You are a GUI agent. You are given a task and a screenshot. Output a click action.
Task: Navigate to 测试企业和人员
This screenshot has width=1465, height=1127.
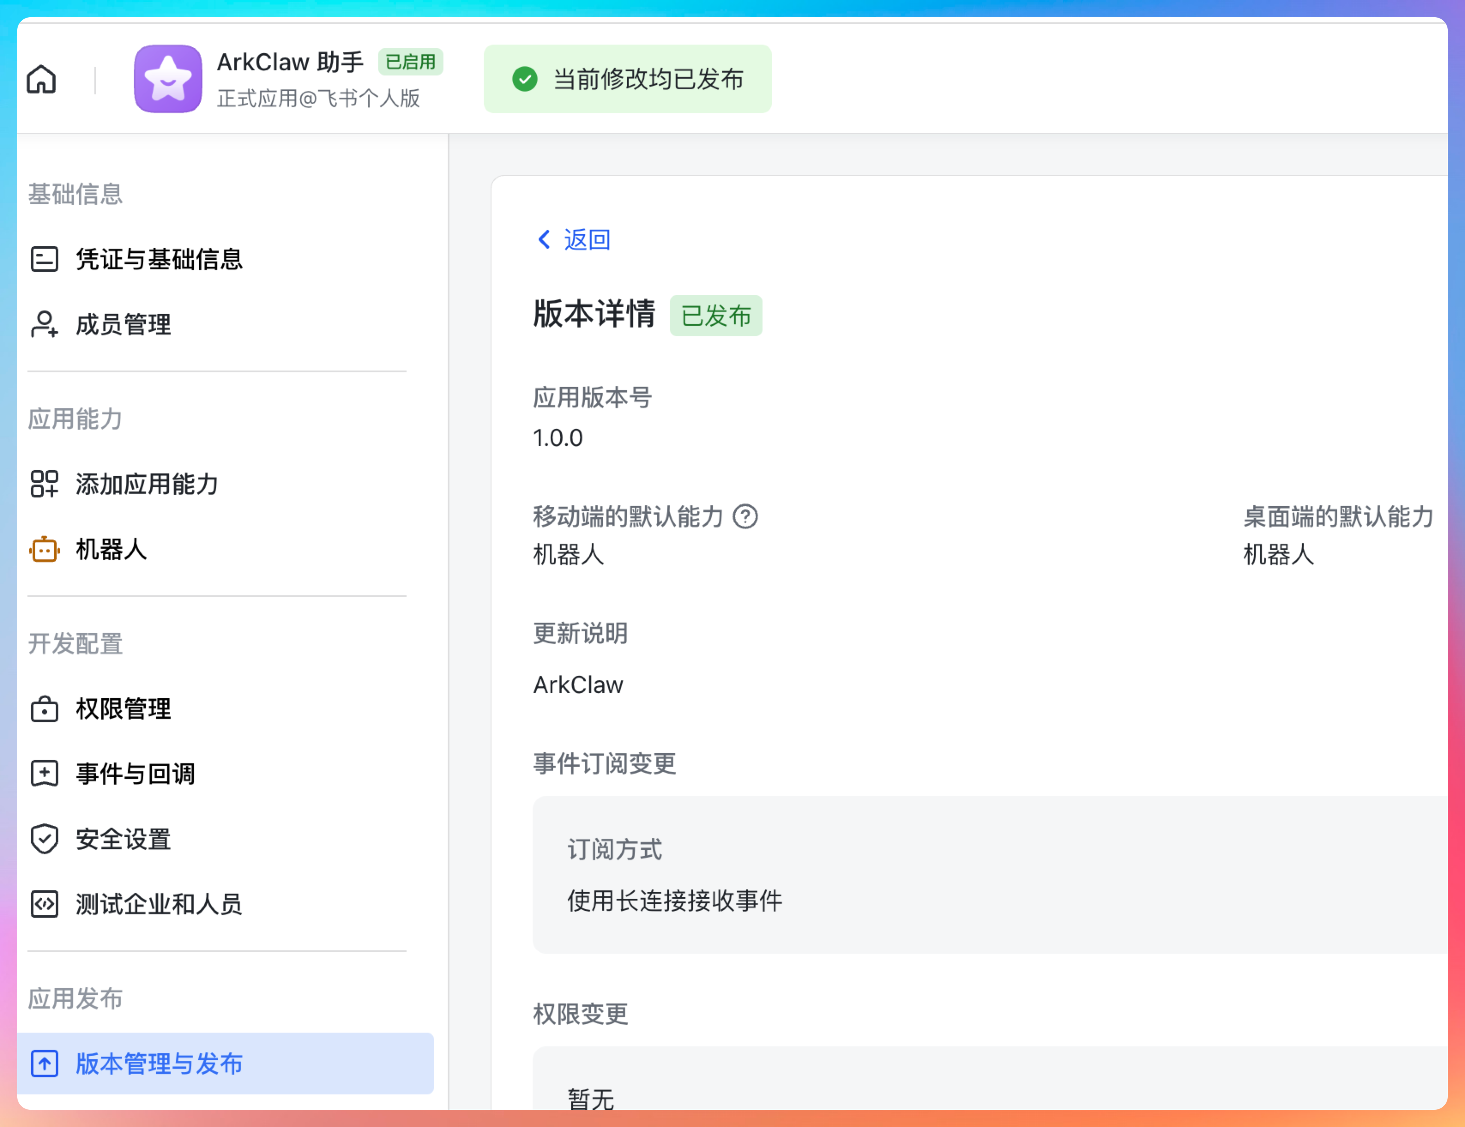[x=159, y=904]
